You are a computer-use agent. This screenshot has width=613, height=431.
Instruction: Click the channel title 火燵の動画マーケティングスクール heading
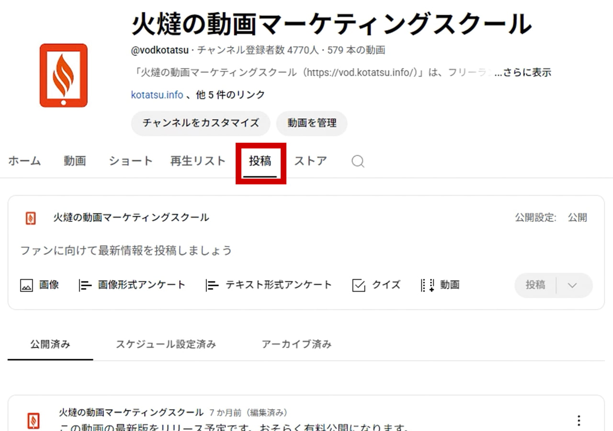[331, 23]
